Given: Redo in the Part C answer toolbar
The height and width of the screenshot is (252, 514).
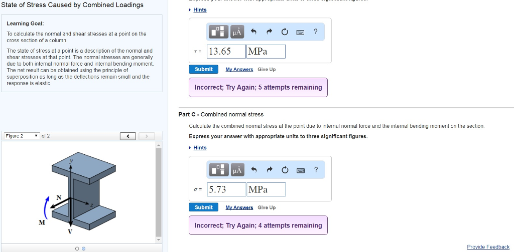Looking at the screenshot, I should [269, 170].
